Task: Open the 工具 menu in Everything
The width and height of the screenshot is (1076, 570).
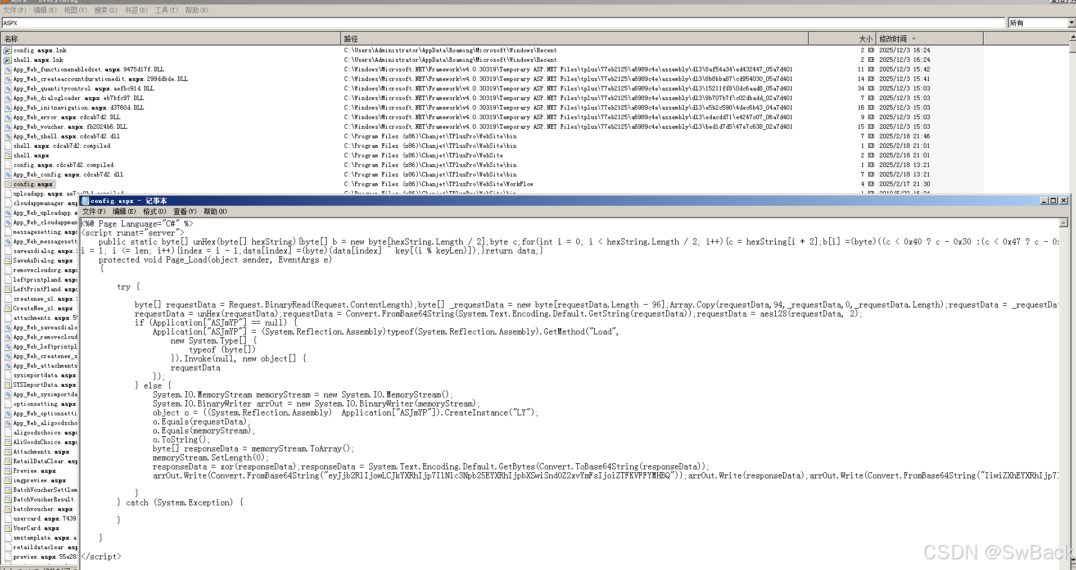Action: tap(166, 10)
